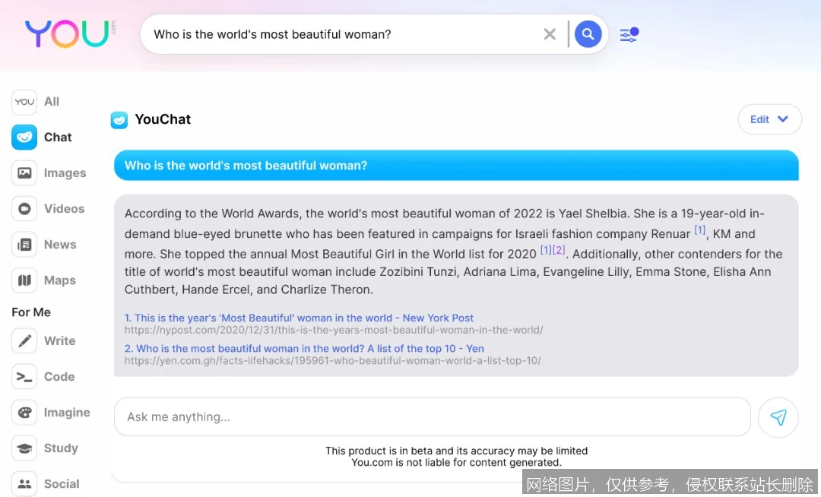Click the blue user question bubble
Viewport: 821px width, 497px height.
(x=456, y=166)
